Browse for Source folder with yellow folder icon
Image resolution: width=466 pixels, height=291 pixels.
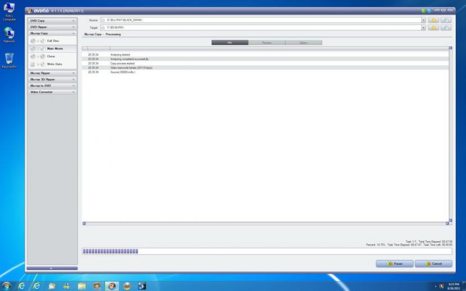[433, 20]
